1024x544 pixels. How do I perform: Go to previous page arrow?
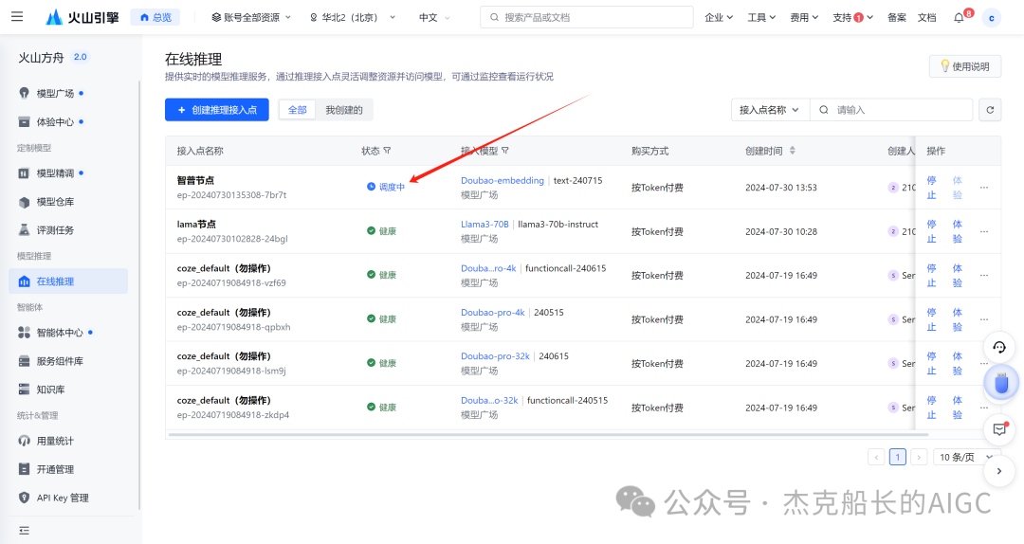[x=876, y=457]
